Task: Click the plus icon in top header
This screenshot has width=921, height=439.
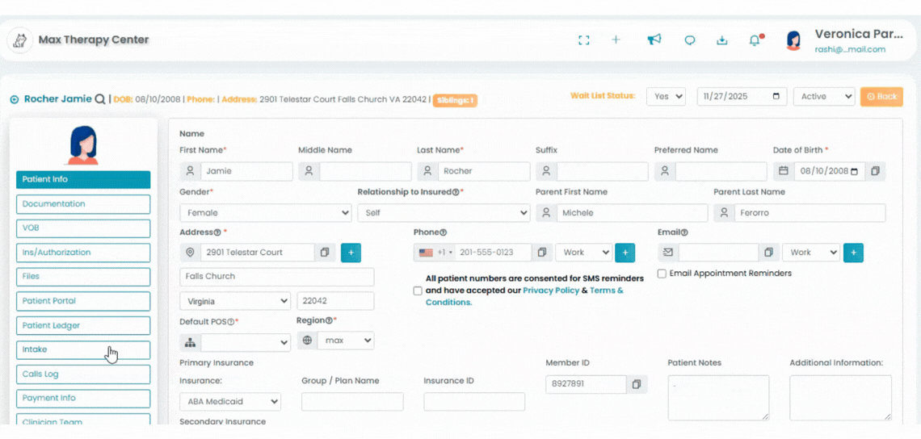Action: coord(616,40)
